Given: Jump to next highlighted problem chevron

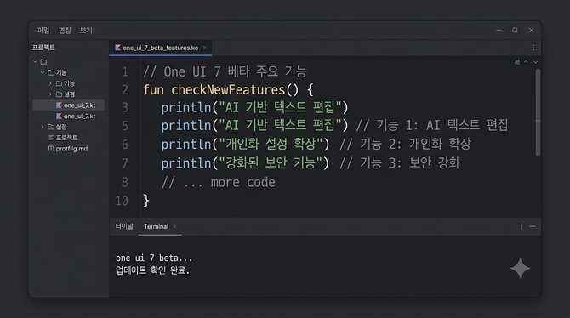Looking at the screenshot, I should pos(535,62).
